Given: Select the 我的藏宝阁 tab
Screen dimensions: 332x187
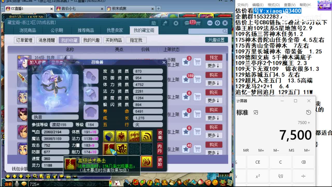Looking at the screenshot, I should coord(144,30).
